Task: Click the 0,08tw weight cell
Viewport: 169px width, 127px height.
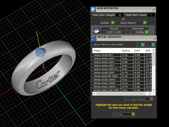Action: (x=140, y=32)
